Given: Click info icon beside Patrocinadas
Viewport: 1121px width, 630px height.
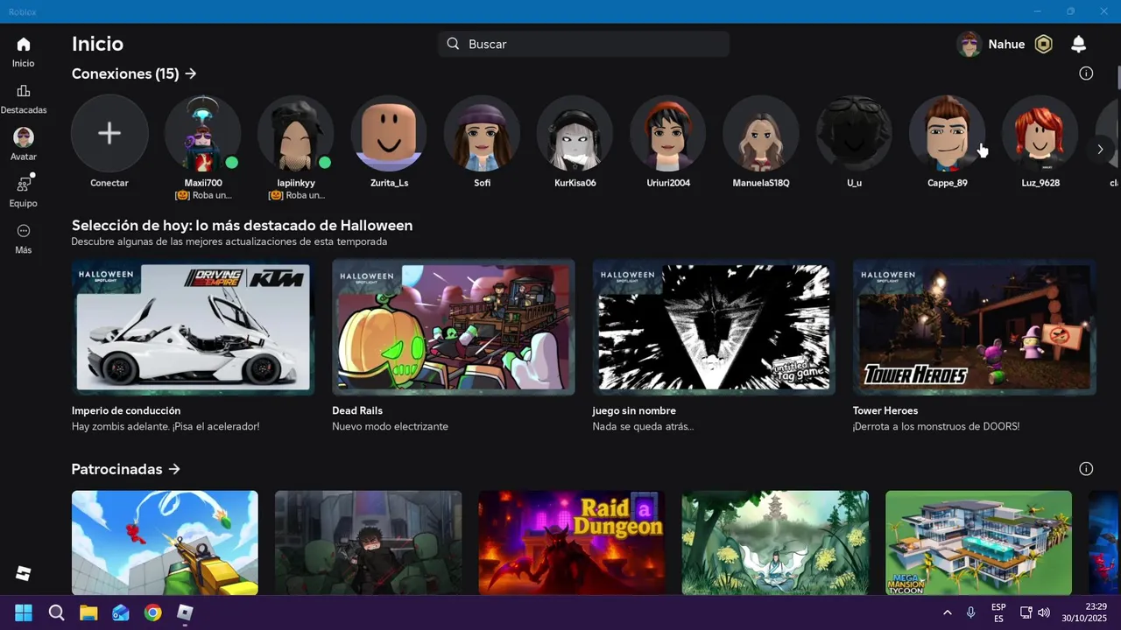Looking at the screenshot, I should click(1086, 469).
